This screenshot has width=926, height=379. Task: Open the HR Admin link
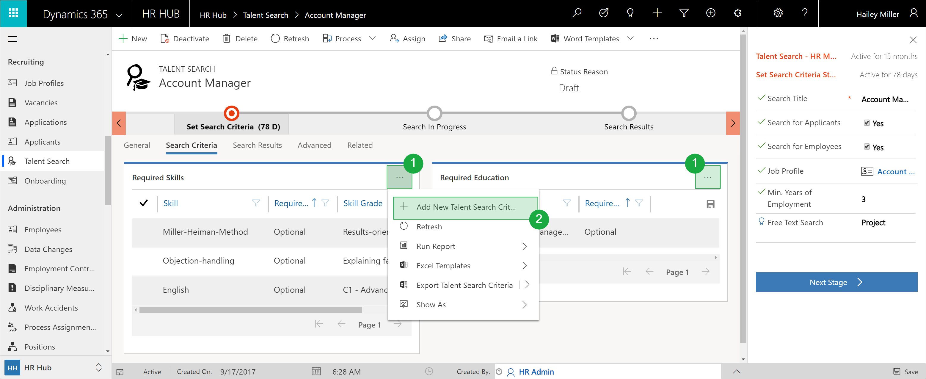pyautogui.click(x=536, y=372)
